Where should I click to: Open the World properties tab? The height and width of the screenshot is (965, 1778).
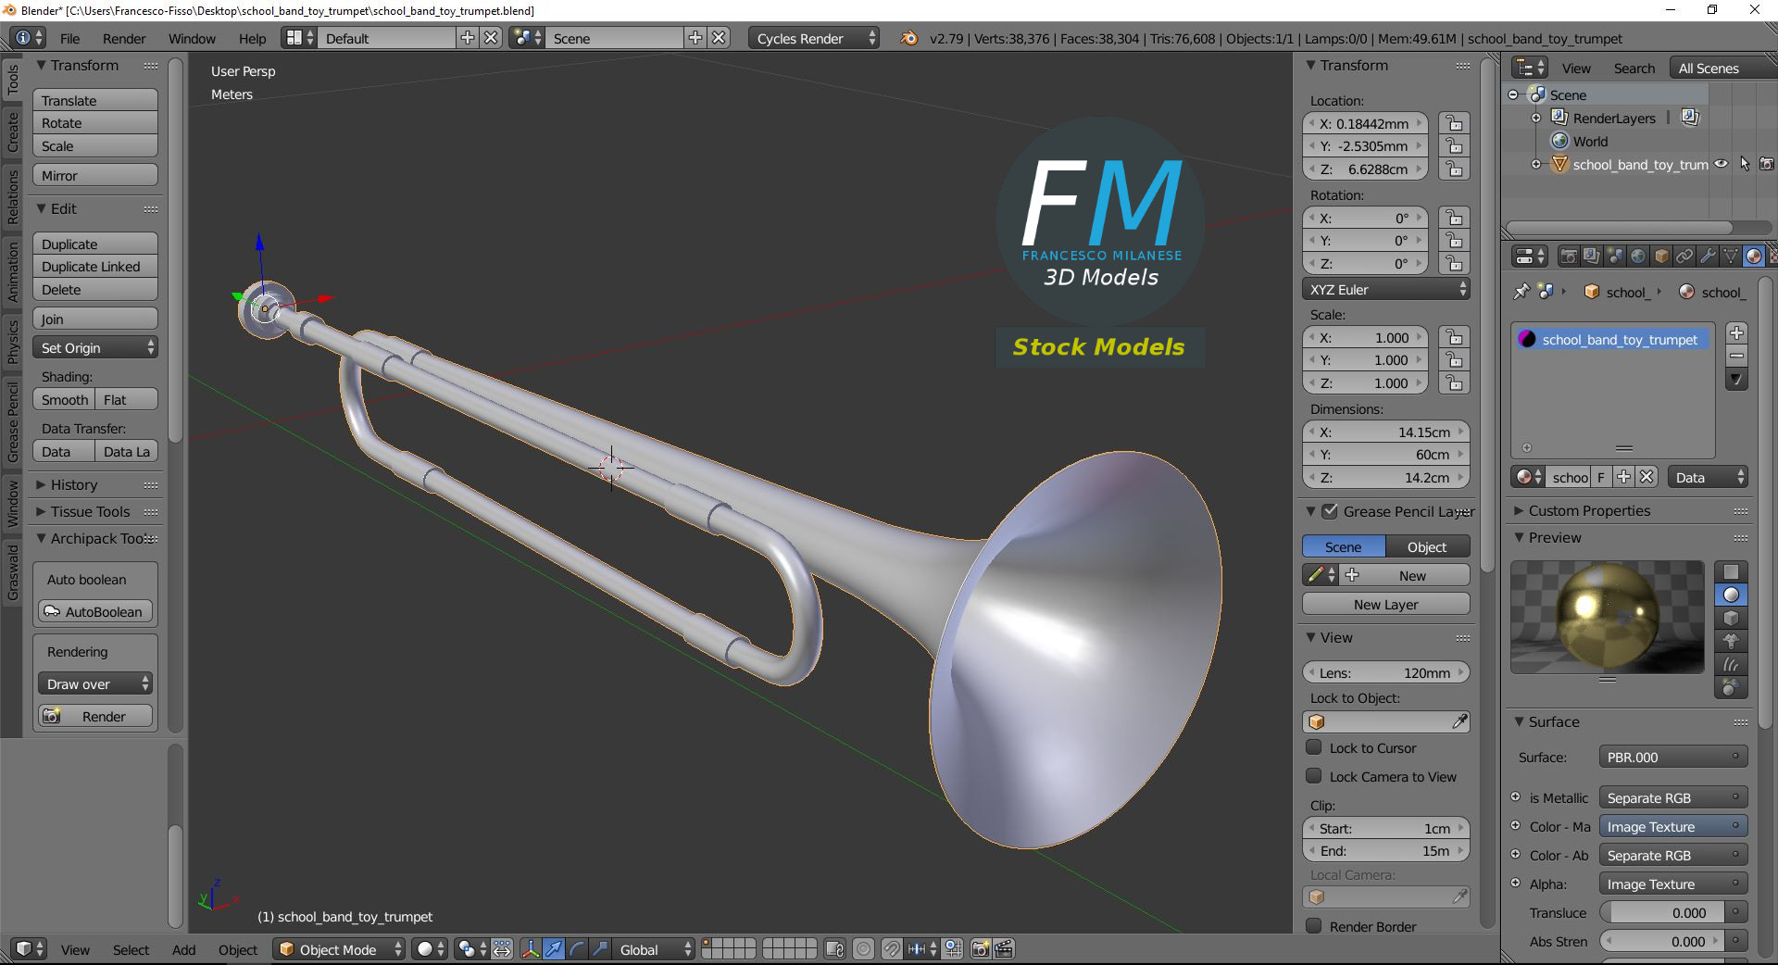[1638, 257]
